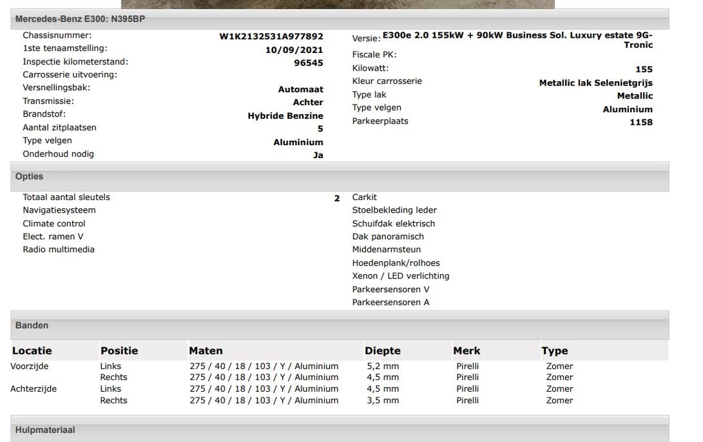The image size is (703, 442).
Task: Click the Stoelbekleding leder option
Action: (x=394, y=210)
